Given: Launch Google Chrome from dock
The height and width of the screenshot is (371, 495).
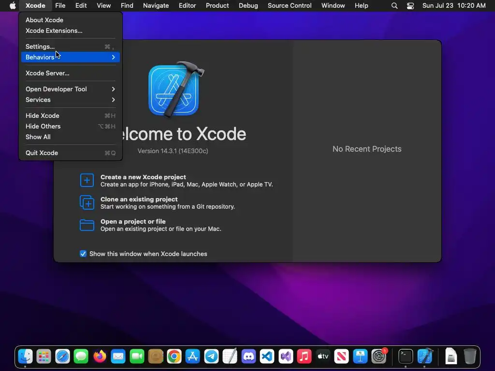Looking at the screenshot, I should [174, 357].
